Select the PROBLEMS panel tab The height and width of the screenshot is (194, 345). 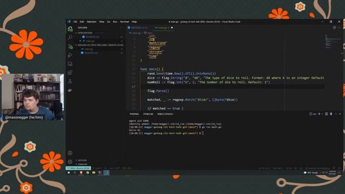(148, 114)
